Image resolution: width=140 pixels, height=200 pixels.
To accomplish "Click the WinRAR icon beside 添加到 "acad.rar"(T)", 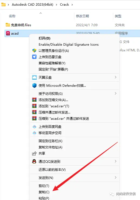I will pyautogui.click(x=34, y=106).
